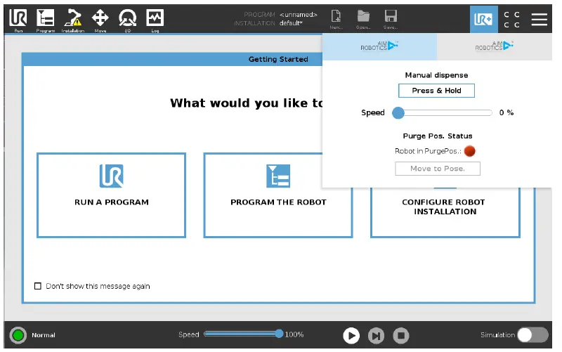
Task: Open the Log tab
Action: (x=155, y=20)
